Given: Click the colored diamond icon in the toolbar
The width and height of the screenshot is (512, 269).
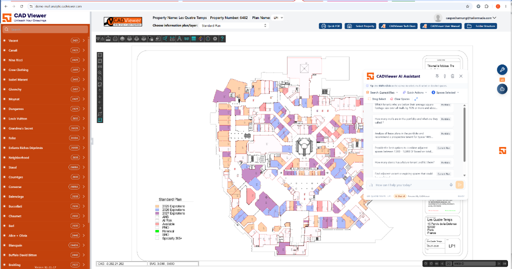Looking at the screenshot, I should pyautogui.click(x=201, y=39).
